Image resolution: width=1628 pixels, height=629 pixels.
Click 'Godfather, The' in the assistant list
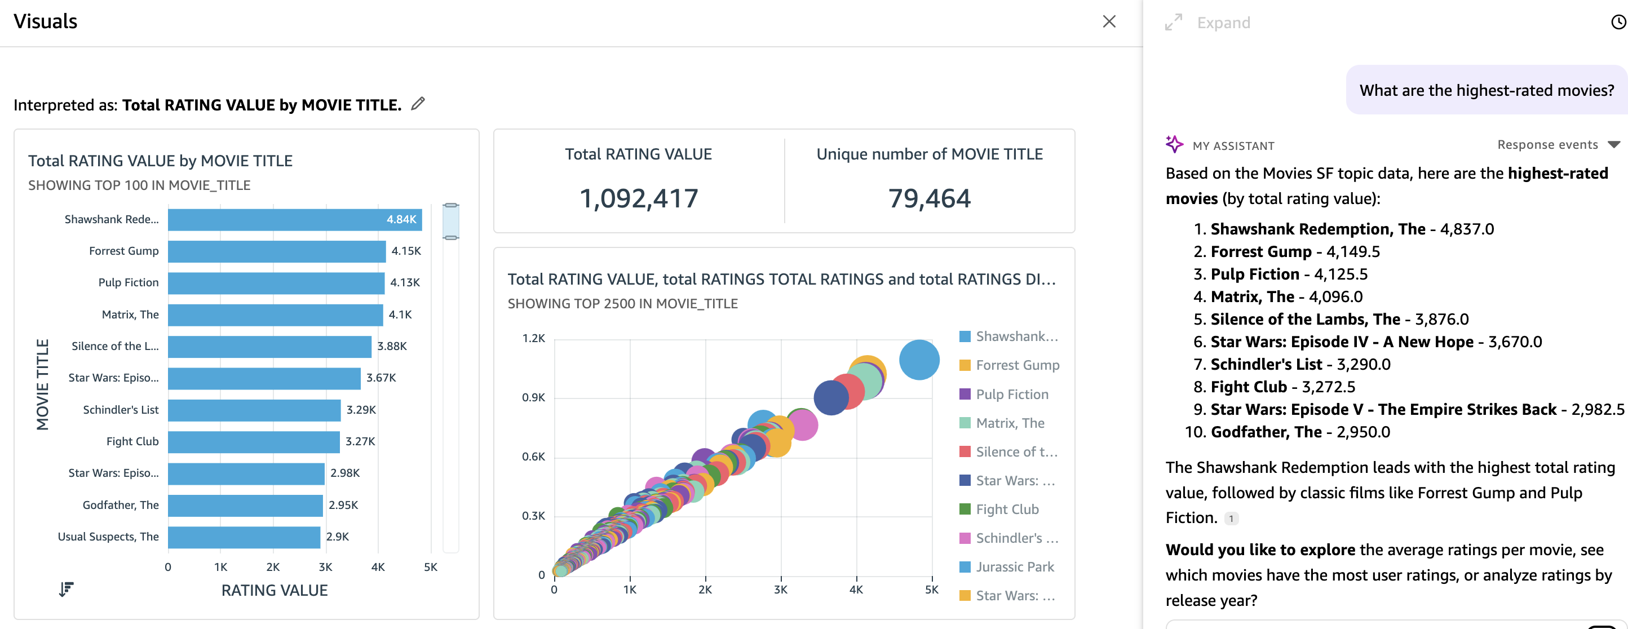click(x=1266, y=432)
